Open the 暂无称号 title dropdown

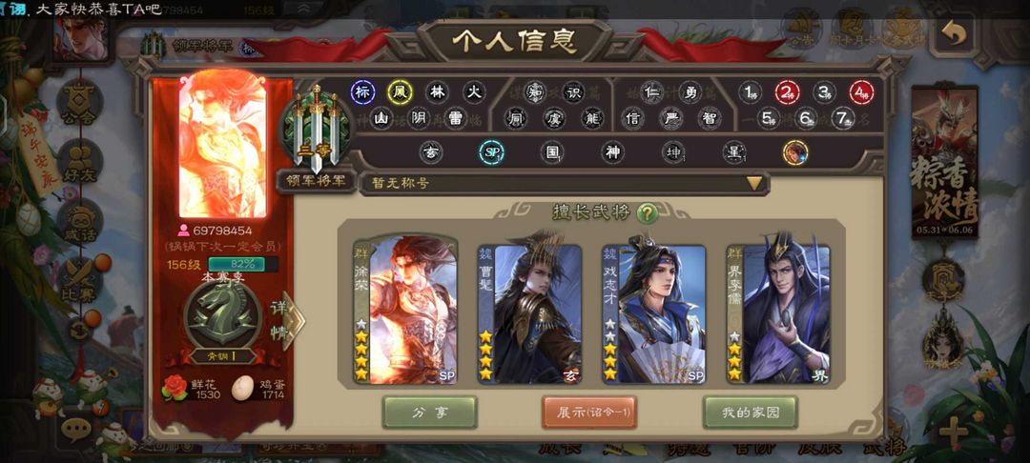pyautogui.click(x=565, y=183)
